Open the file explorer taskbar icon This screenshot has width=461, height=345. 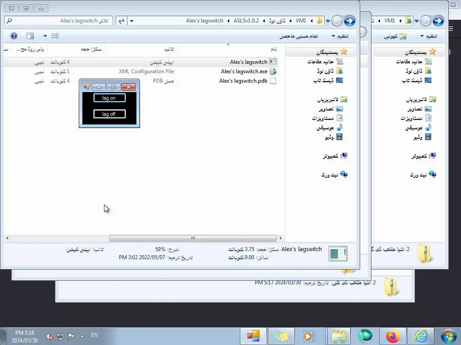click(x=339, y=336)
